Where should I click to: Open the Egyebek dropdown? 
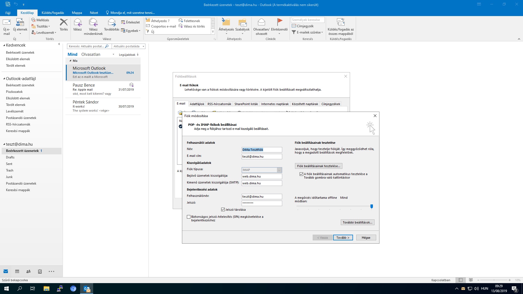pyautogui.click(x=131, y=31)
